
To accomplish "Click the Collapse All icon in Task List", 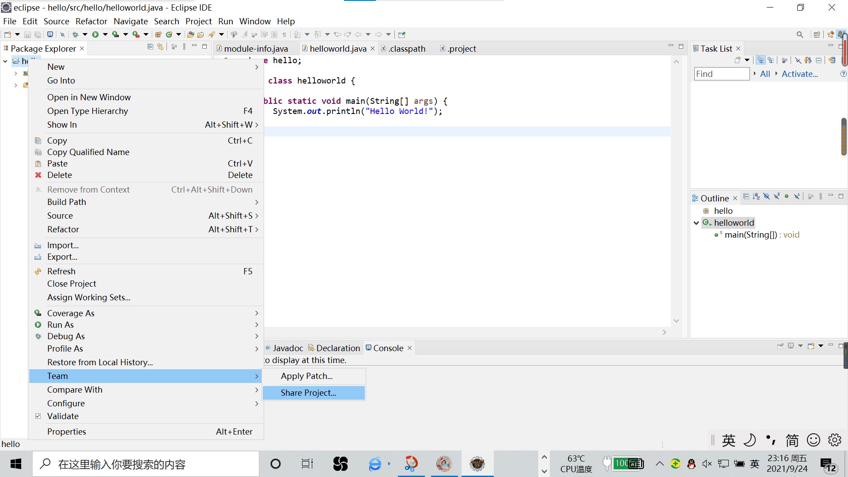I will pyautogui.click(x=819, y=61).
